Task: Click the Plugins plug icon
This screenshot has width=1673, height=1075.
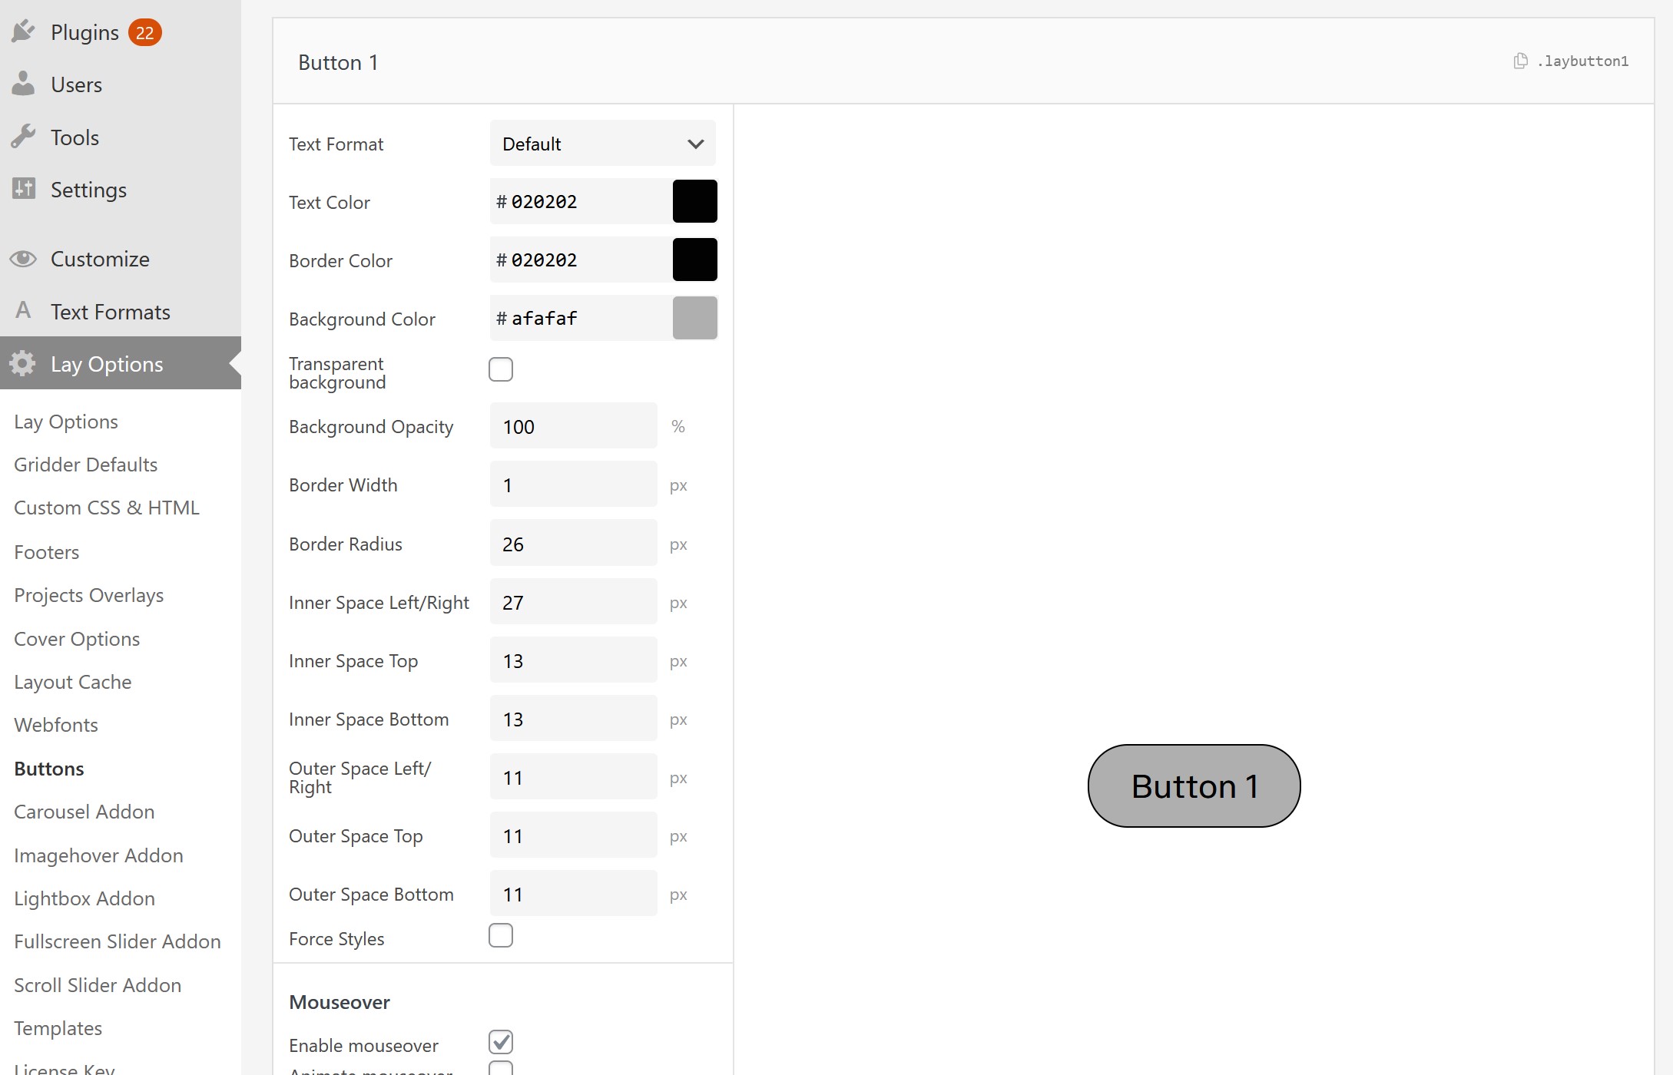Action: [24, 31]
